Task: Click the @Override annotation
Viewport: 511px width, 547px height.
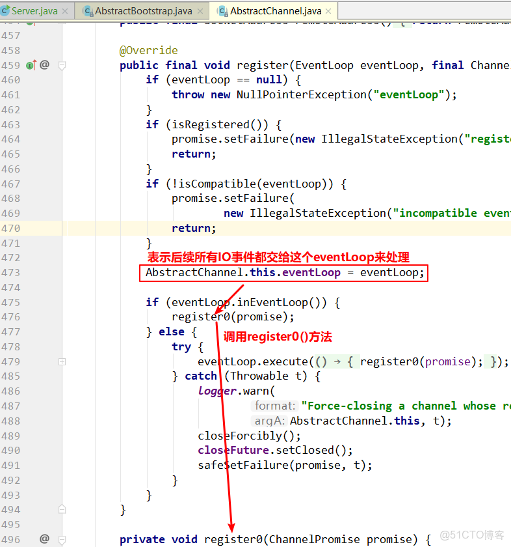Action: tap(149, 51)
